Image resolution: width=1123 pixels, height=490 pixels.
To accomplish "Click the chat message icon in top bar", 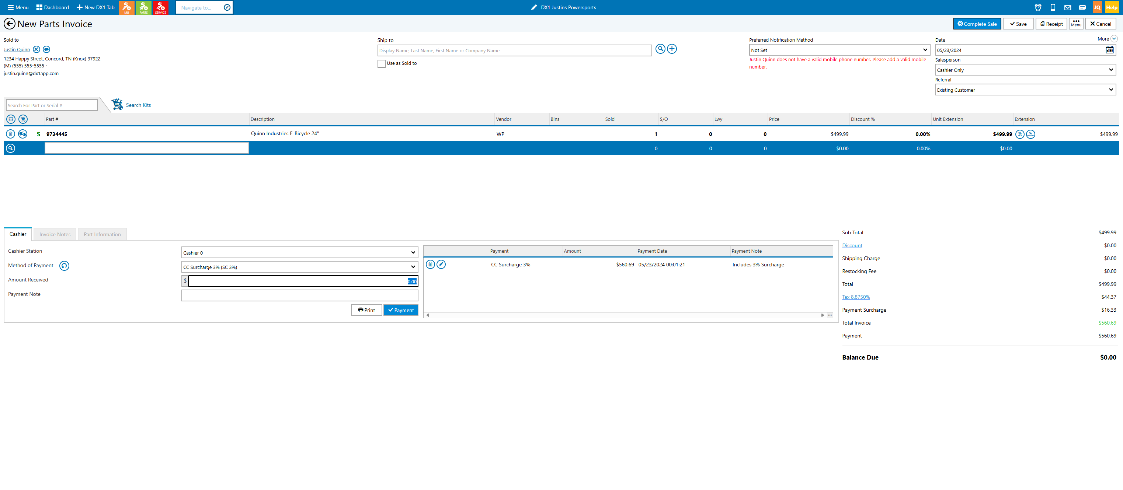I will point(1082,7).
